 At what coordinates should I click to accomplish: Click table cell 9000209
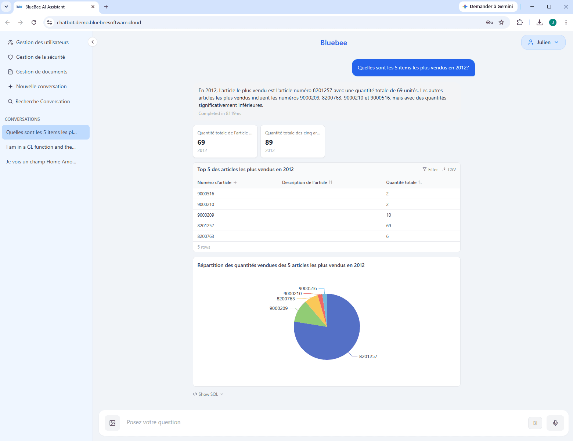(x=206, y=215)
